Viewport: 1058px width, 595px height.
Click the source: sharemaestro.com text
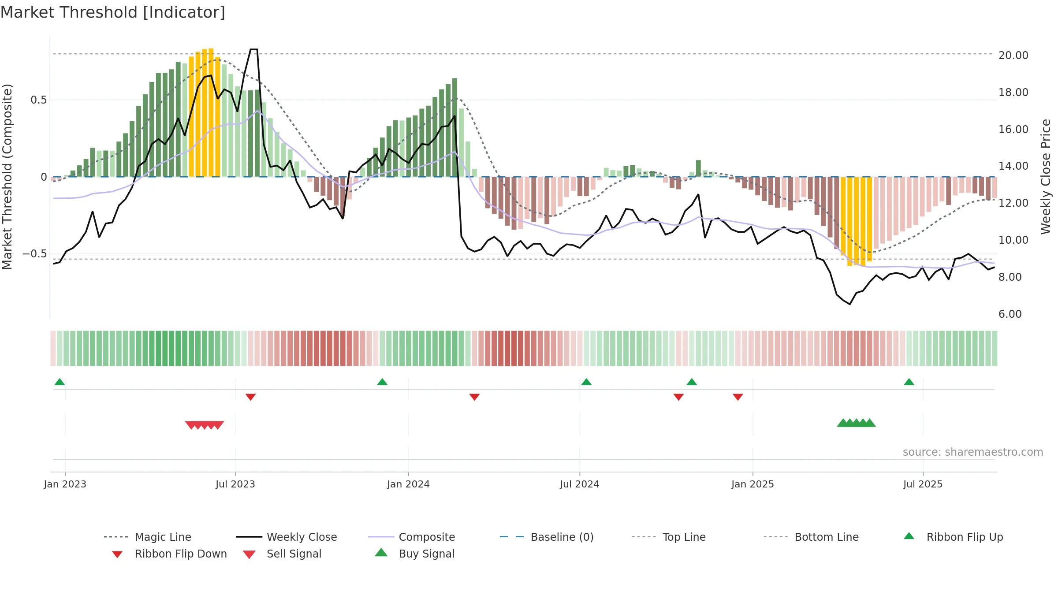click(x=973, y=452)
